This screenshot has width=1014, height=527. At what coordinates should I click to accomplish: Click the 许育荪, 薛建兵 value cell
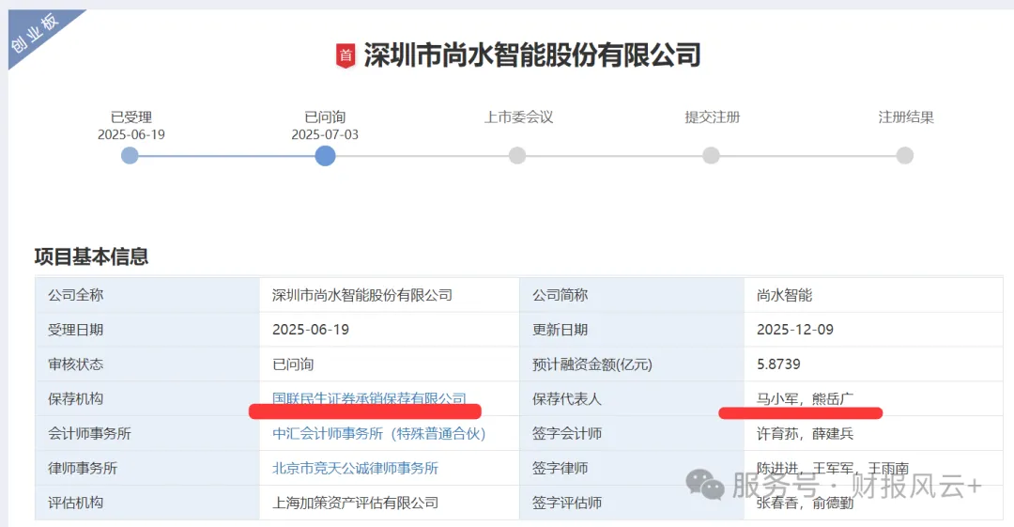pos(874,434)
